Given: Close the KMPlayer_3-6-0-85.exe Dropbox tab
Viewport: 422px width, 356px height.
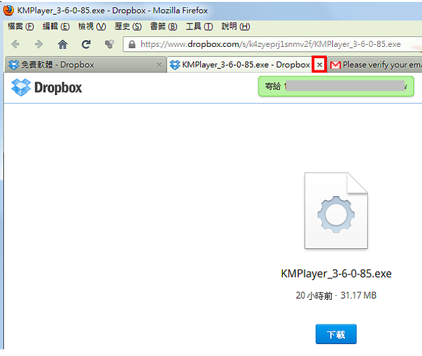Looking at the screenshot, I should point(320,65).
